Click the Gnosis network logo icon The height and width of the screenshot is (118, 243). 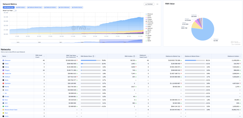click(x=3, y=96)
